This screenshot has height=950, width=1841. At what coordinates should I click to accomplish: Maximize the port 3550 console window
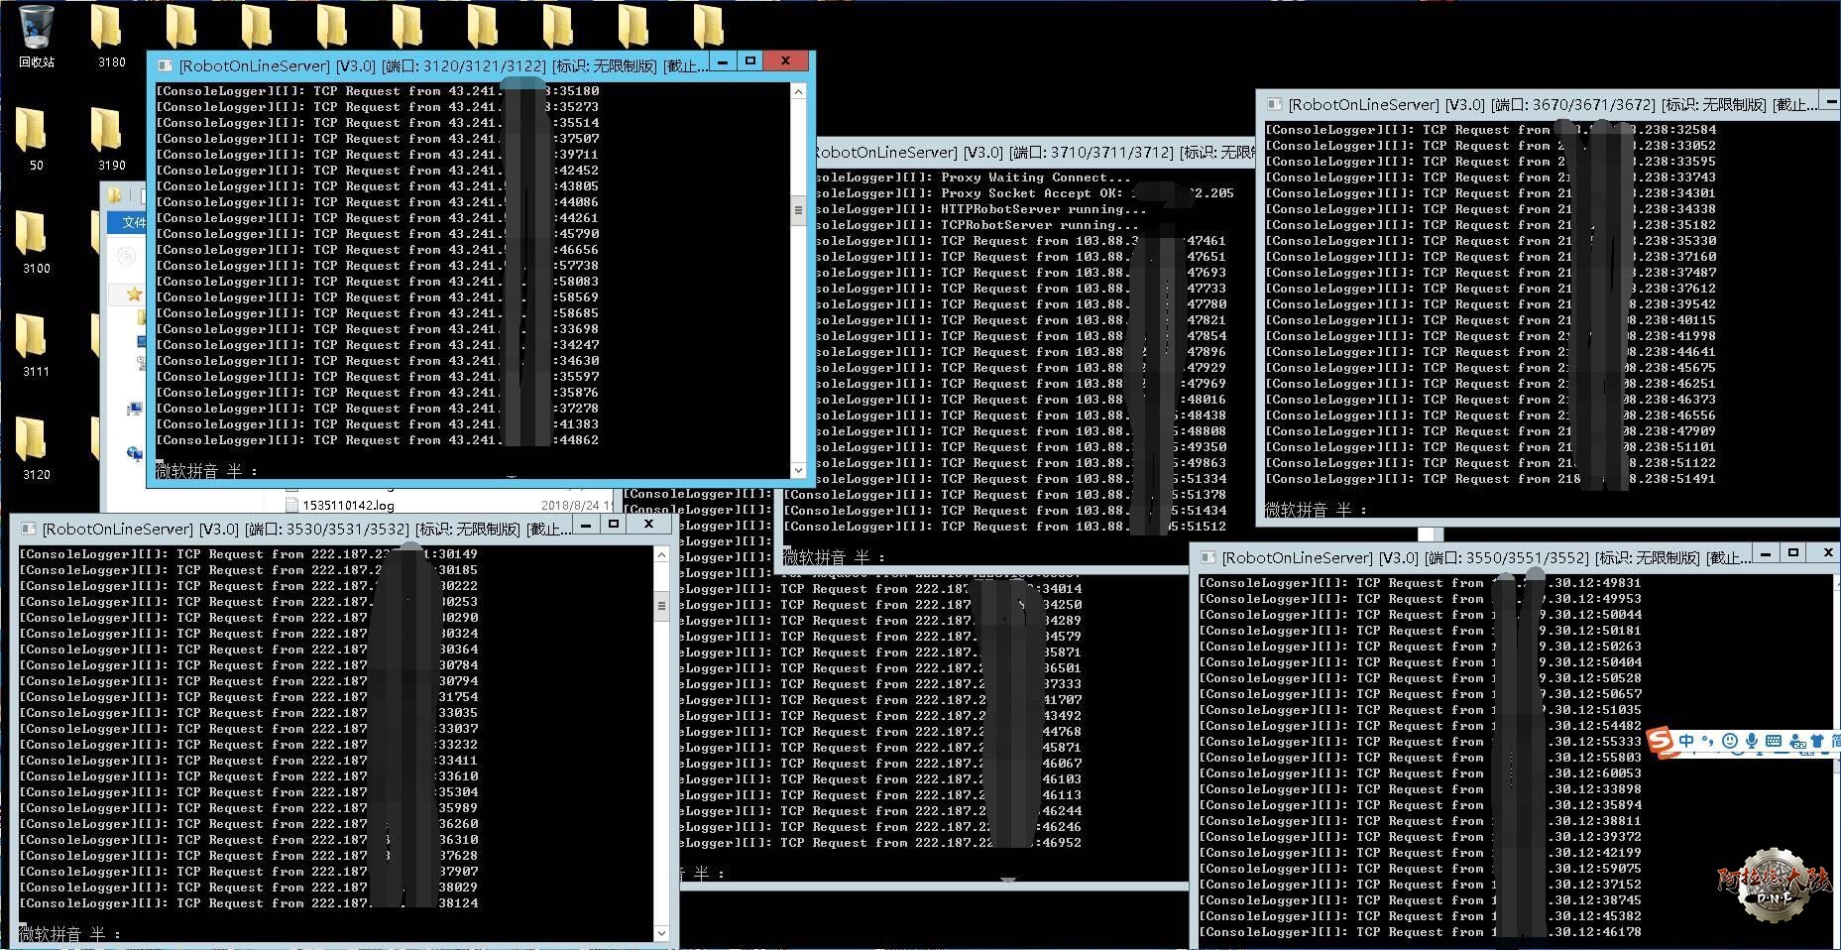click(x=1792, y=552)
